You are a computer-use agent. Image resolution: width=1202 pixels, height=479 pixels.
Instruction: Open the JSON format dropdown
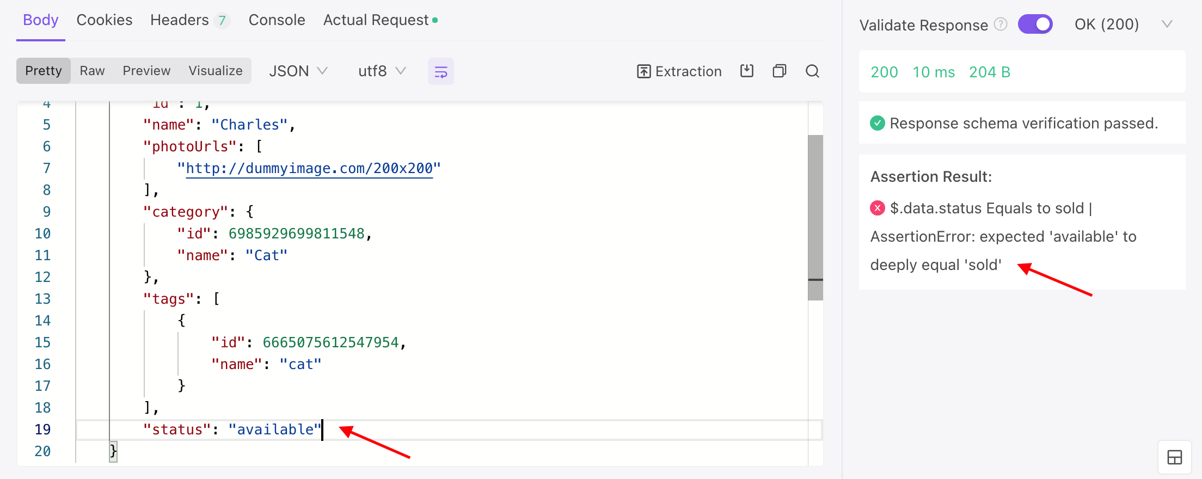(x=298, y=71)
